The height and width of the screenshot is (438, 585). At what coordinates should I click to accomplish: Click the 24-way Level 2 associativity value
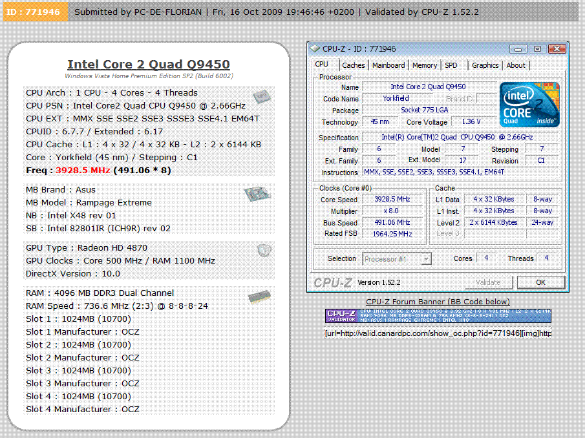pos(542,222)
